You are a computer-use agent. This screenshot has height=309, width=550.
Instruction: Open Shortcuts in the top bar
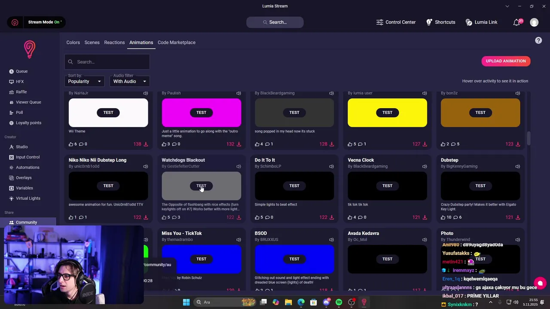coord(440,22)
